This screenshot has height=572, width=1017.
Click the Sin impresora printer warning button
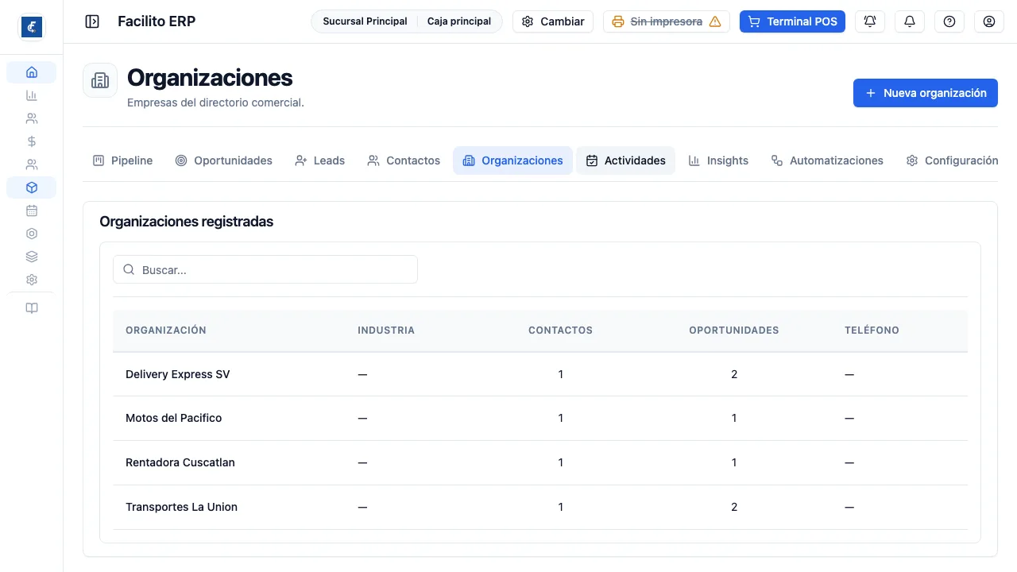[x=667, y=21]
